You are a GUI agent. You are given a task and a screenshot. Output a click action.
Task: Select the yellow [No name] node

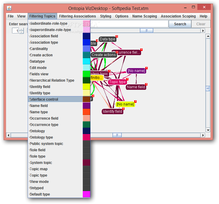tap(125, 104)
